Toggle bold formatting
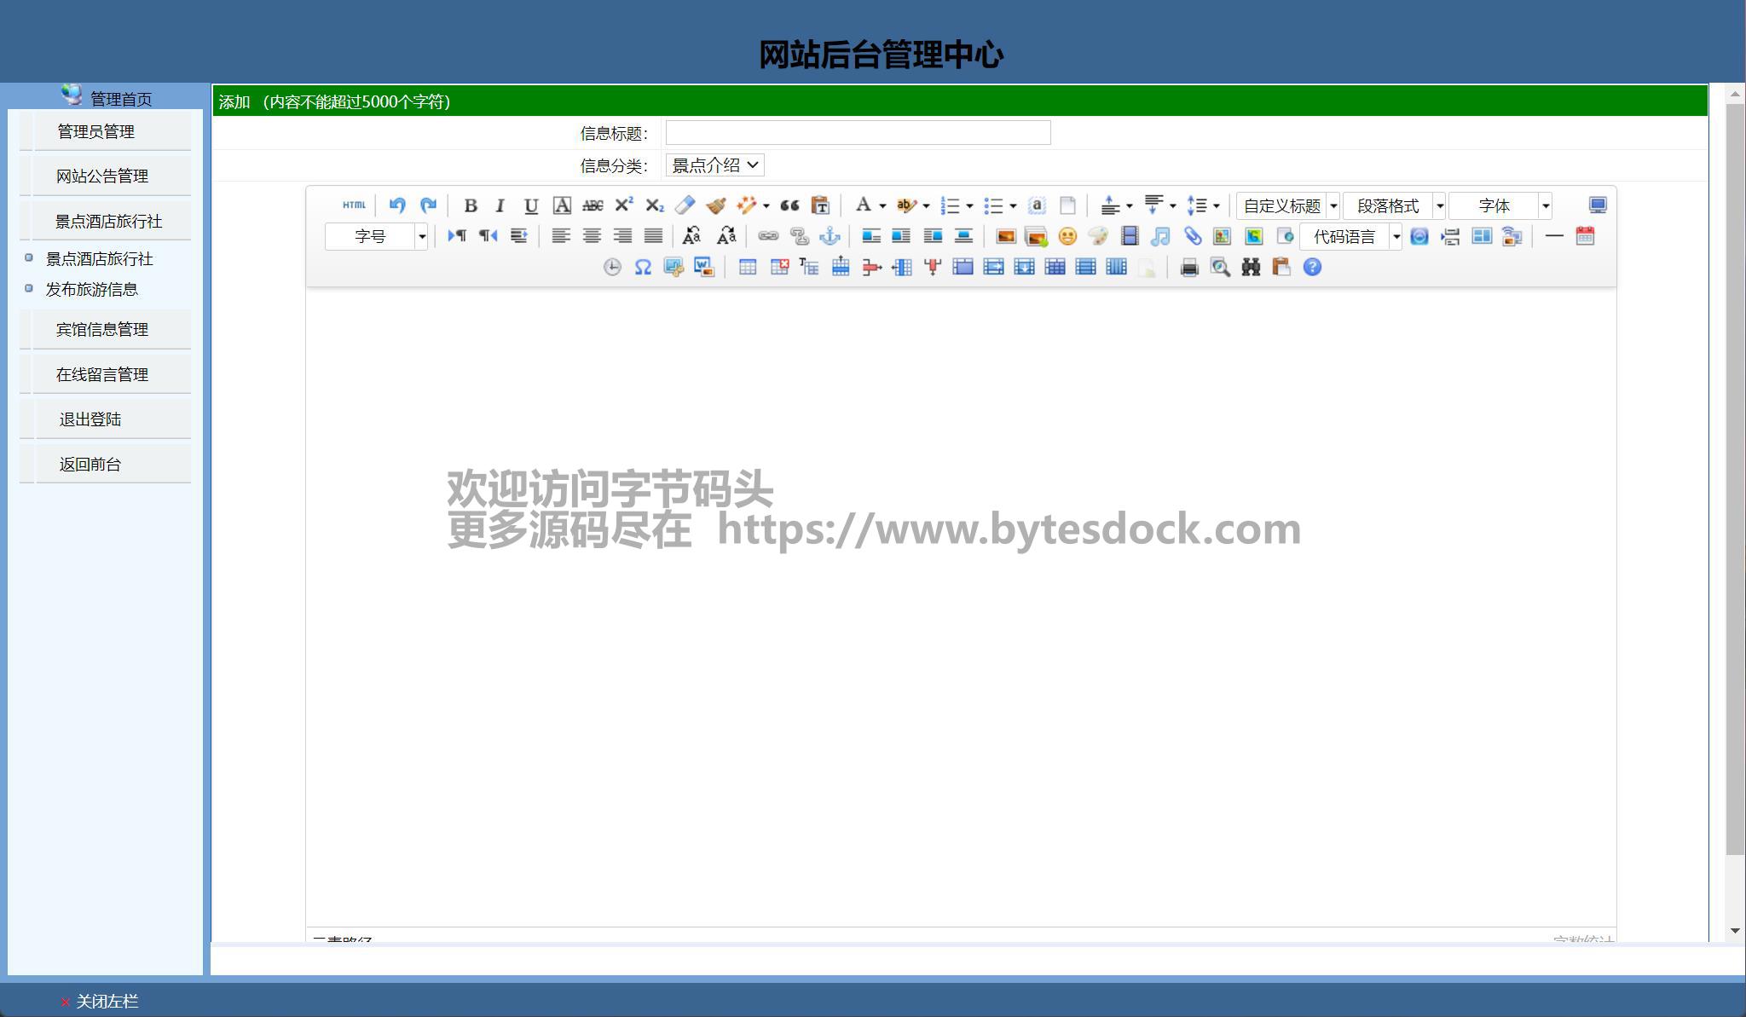Image resolution: width=1746 pixels, height=1017 pixels. pyautogui.click(x=470, y=205)
